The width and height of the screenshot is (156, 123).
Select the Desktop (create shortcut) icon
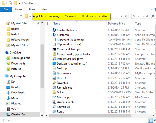tap(54, 63)
